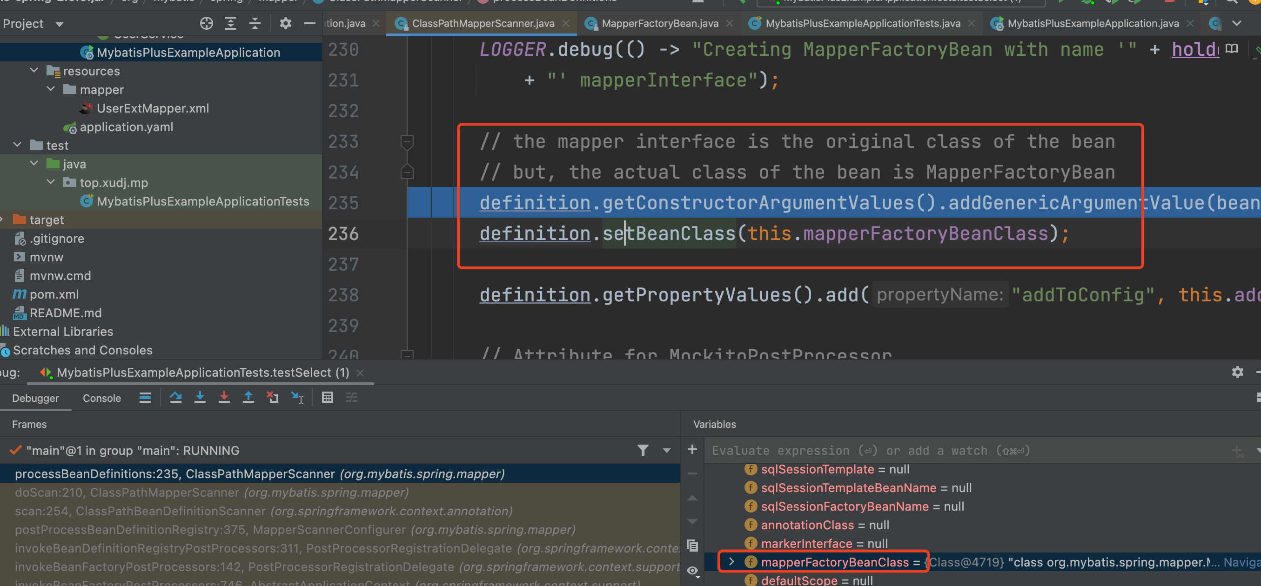The image size is (1261, 586).
Task: Switch to the Console tab
Action: (102, 398)
